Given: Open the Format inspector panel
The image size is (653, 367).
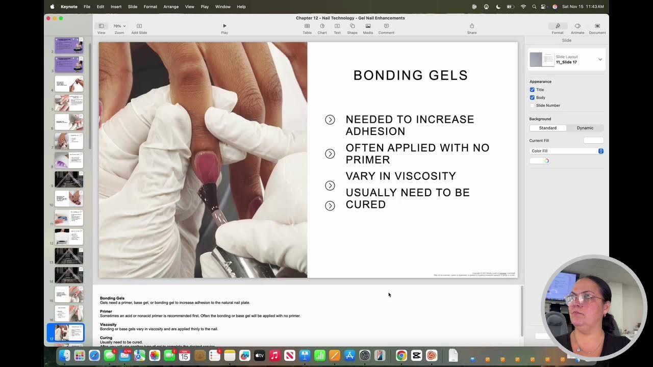Looking at the screenshot, I should (x=558, y=26).
